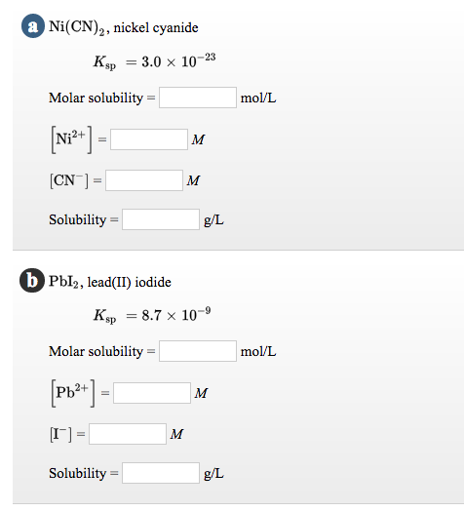The height and width of the screenshot is (511, 464).
Task: Select the Pb2+ concentration input box
Action: tap(152, 393)
